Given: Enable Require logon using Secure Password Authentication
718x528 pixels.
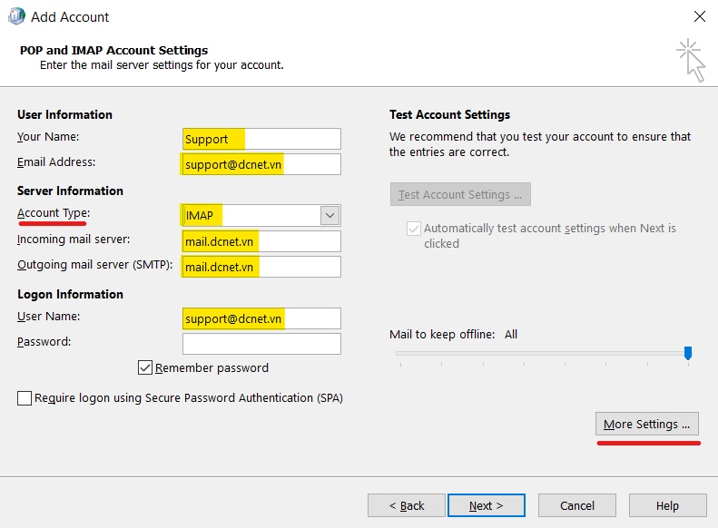Looking at the screenshot, I should [25, 398].
